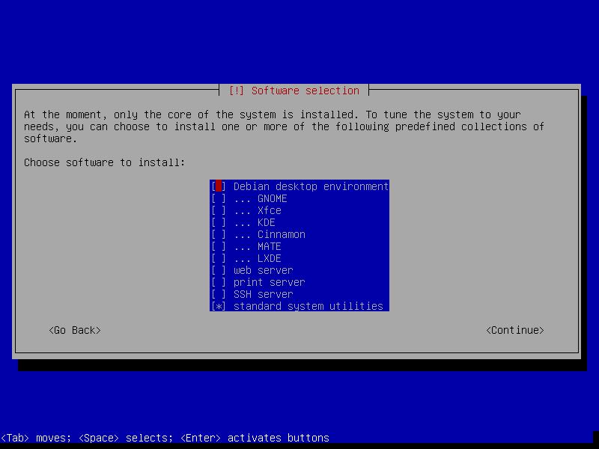Select the '... MATE' list entry text
This screenshot has width=599, height=449.
(258, 246)
